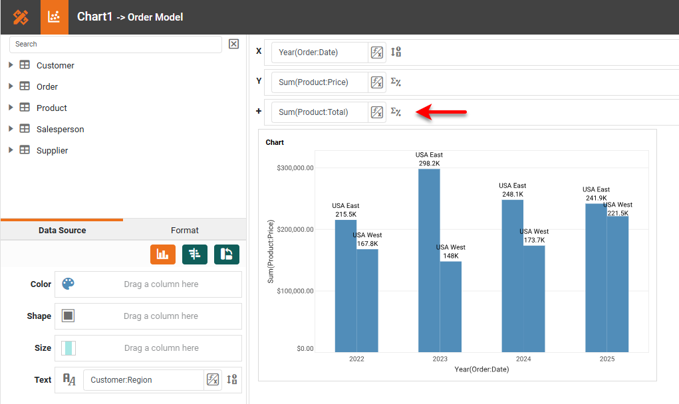This screenshot has height=404, width=679.
Task: Clear the search box with the X button
Action: [233, 44]
